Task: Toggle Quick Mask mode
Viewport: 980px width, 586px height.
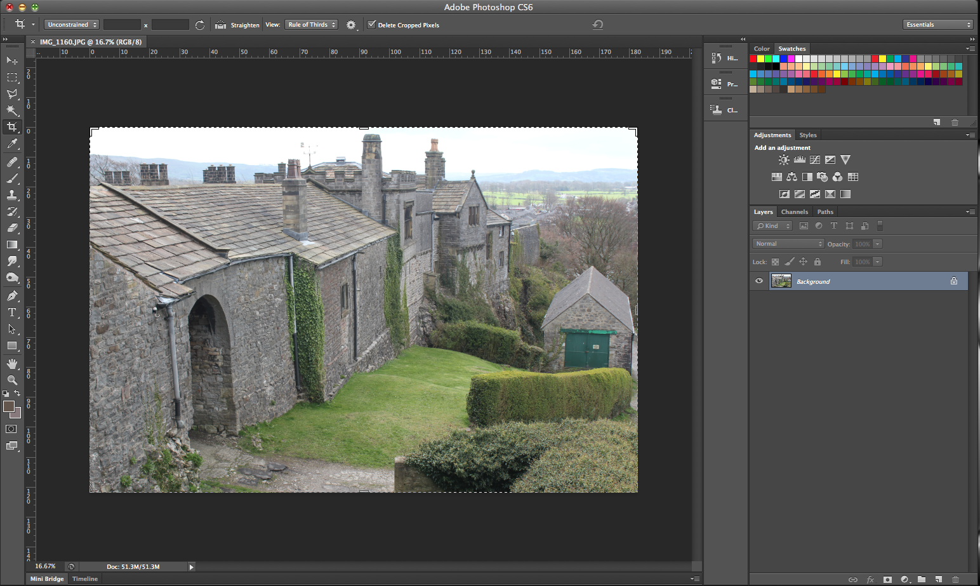Action: 11,429
